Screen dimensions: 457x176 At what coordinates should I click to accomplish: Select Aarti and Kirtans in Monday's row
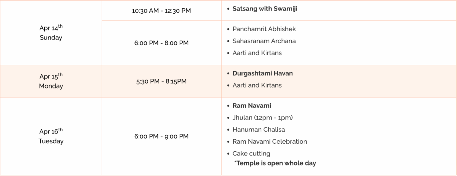coord(257,85)
